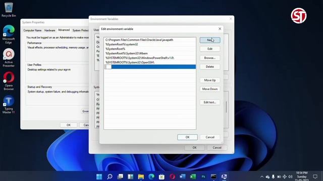Screen dimensions: 323x181
Task: Click the scrollbar in Environment Variables system list
Action: (x=226, y=107)
